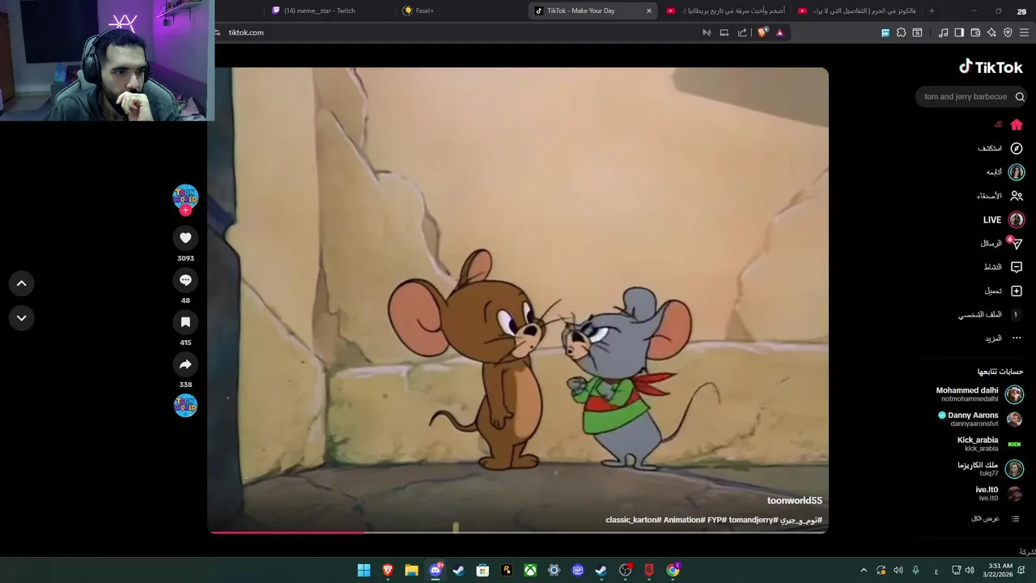1036x583 pixels.
Task: Click the TikTok search field
Action: [x=965, y=96]
